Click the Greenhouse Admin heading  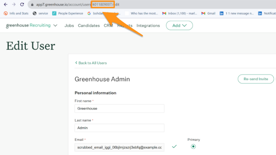(x=102, y=79)
